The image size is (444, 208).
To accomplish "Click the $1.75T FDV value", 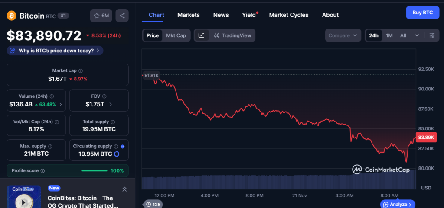I will [95, 104].
